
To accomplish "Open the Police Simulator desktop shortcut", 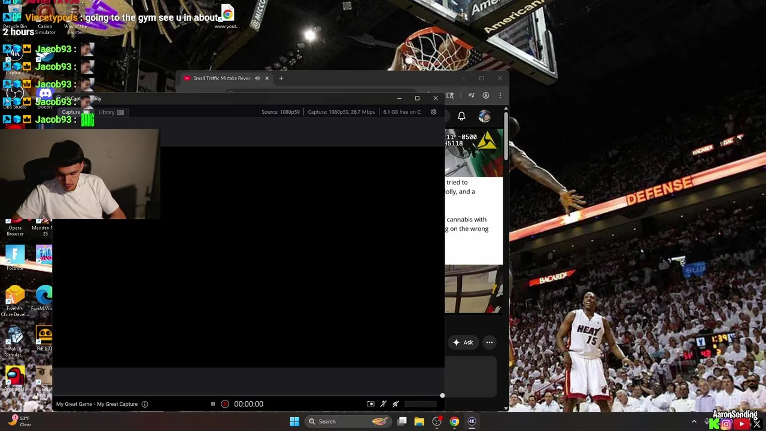I will [x=15, y=342].
